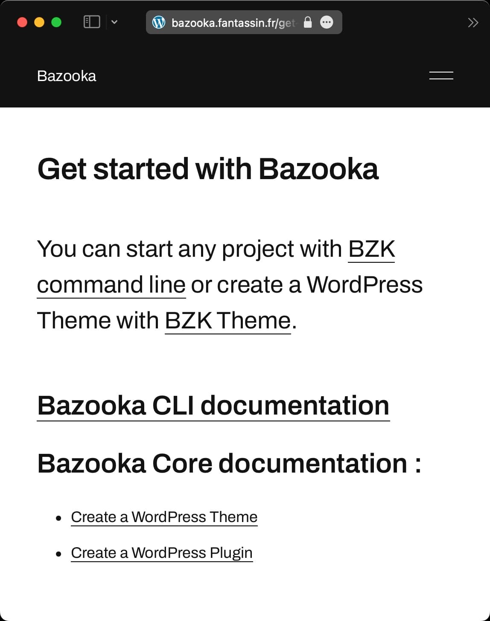This screenshot has width=490, height=621.
Task: Click the padlock security icon
Action: point(308,22)
